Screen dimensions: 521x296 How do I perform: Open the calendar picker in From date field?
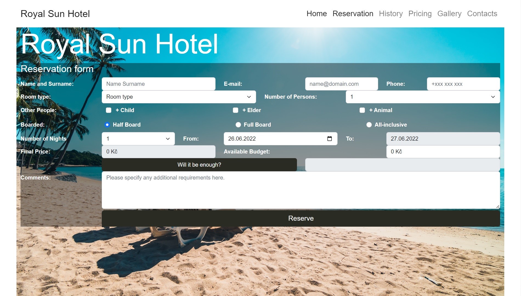330,139
